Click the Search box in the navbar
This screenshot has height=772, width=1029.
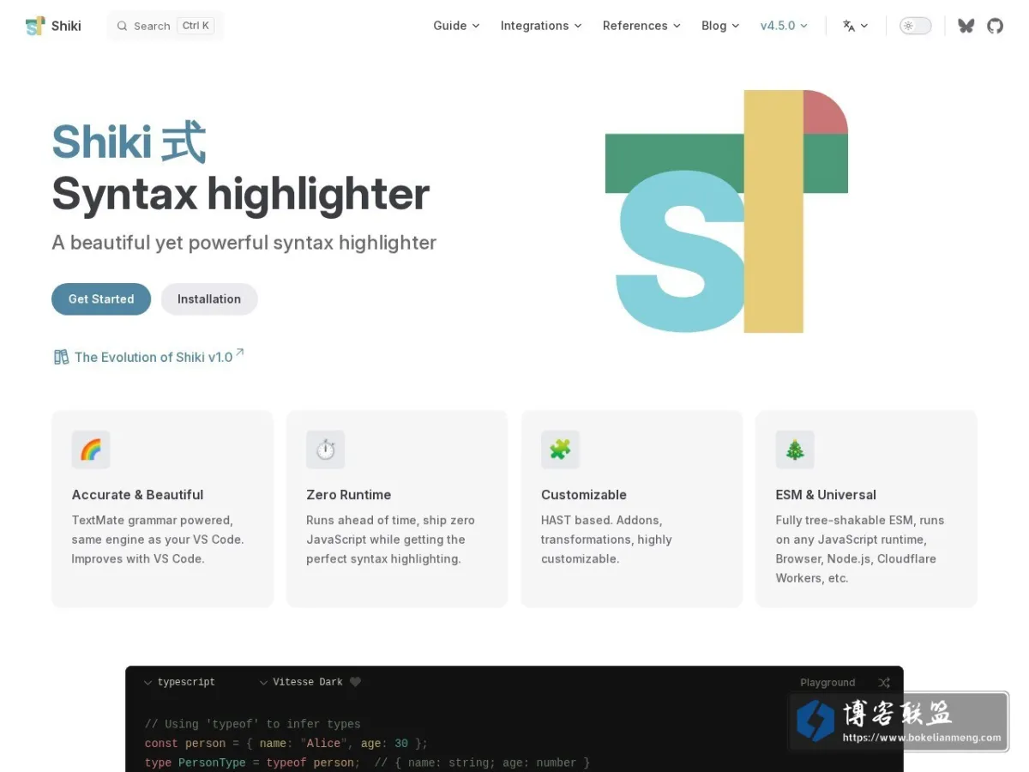(x=165, y=26)
